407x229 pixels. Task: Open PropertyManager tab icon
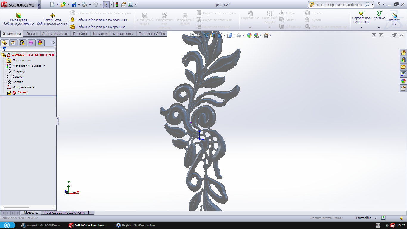pos(13,43)
